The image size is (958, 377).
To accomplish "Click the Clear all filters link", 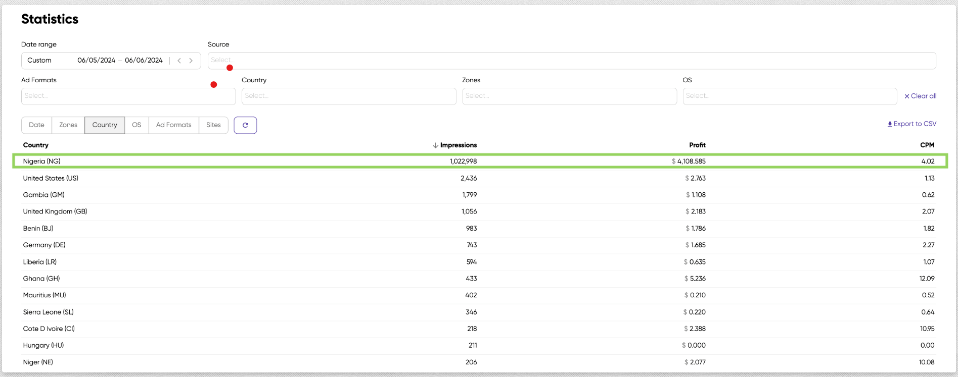I will click(923, 96).
